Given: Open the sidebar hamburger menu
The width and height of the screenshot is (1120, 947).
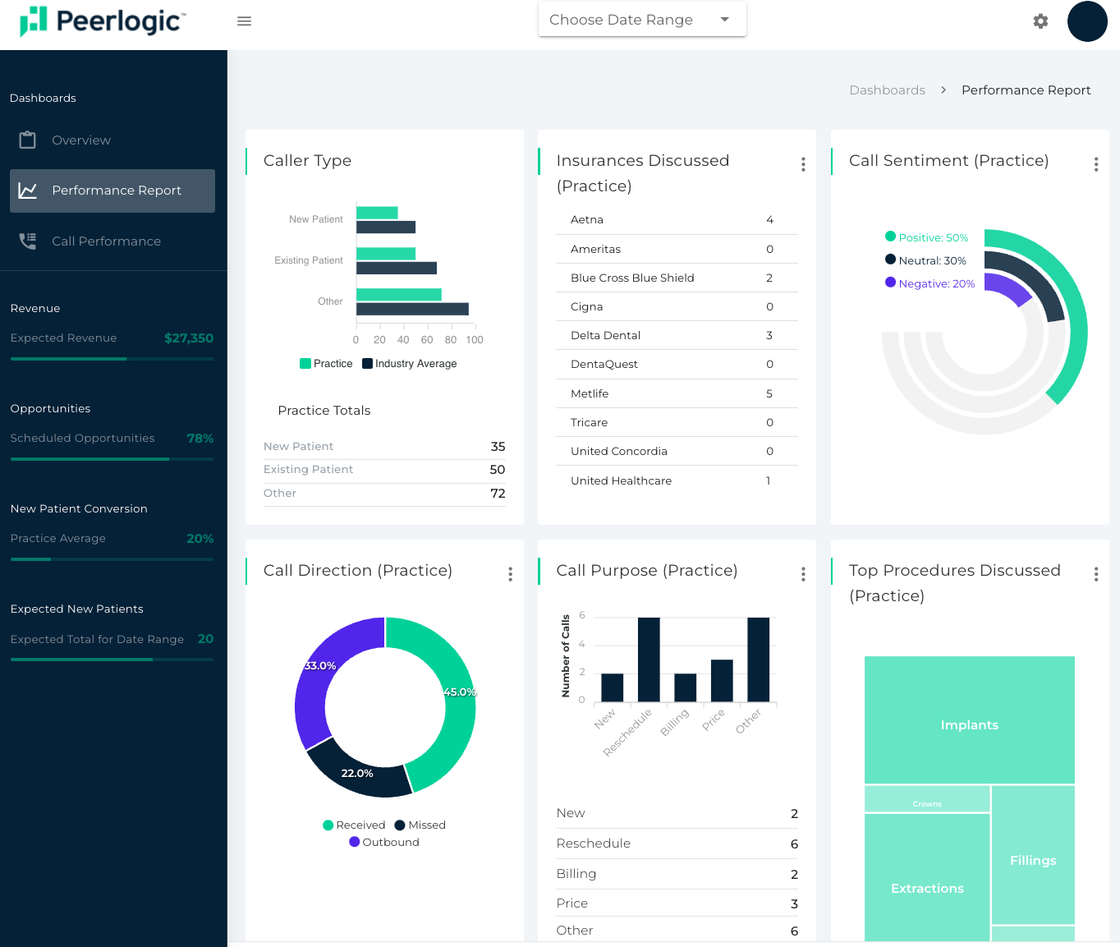Looking at the screenshot, I should tap(244, 21).
